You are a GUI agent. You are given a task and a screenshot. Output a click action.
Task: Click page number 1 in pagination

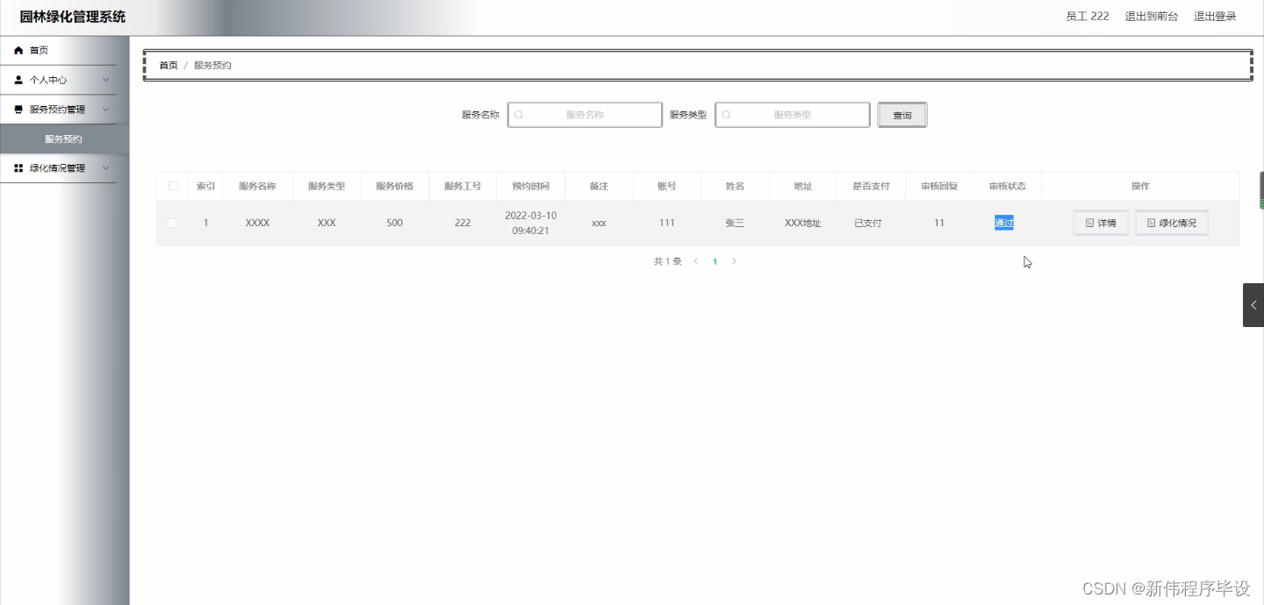[x=715, y=260]
